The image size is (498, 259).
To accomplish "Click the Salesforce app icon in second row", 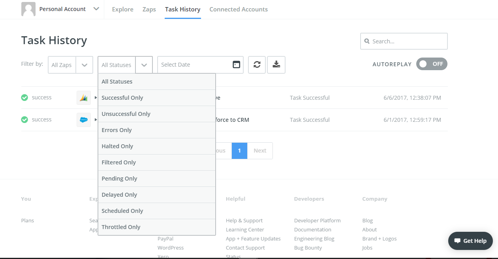I will 84,120.
